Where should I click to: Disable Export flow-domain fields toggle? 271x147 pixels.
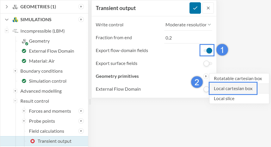(x=208, y=51)
